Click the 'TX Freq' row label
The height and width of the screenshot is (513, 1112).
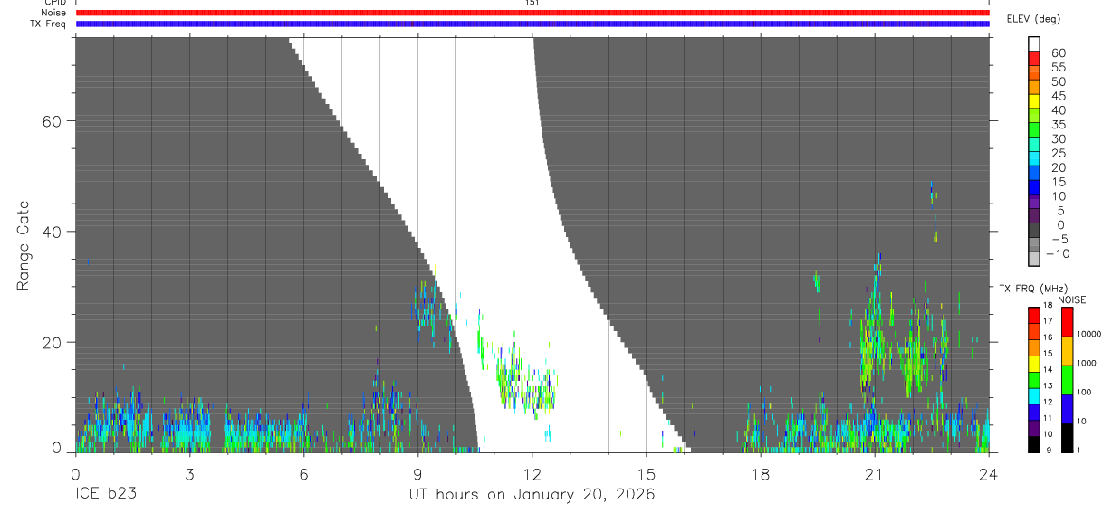coord(50,24)
